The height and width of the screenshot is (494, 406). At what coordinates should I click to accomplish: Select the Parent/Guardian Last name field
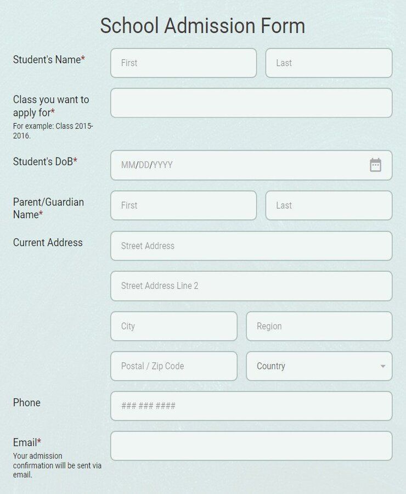tap(329, 205)
